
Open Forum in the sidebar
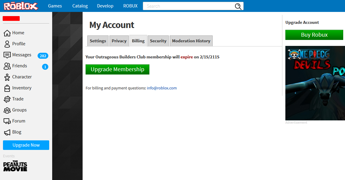tap(19, 121)
